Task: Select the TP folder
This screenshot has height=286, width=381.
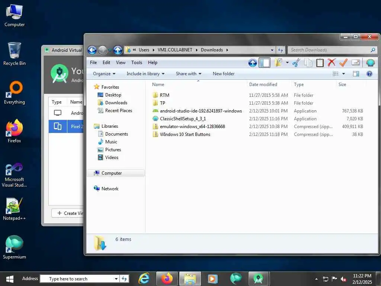Action: click(x=162, y=103)
